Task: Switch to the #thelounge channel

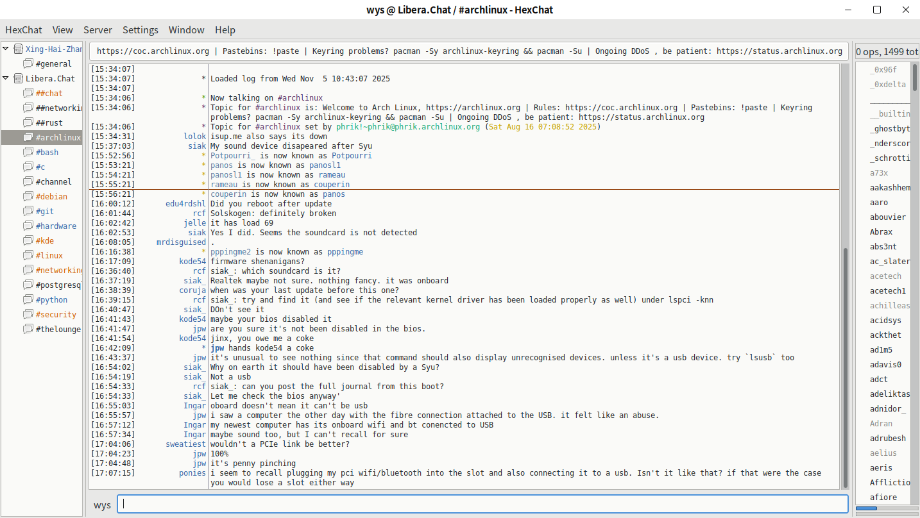Action: pyautogui.click(x=58, y=329)
